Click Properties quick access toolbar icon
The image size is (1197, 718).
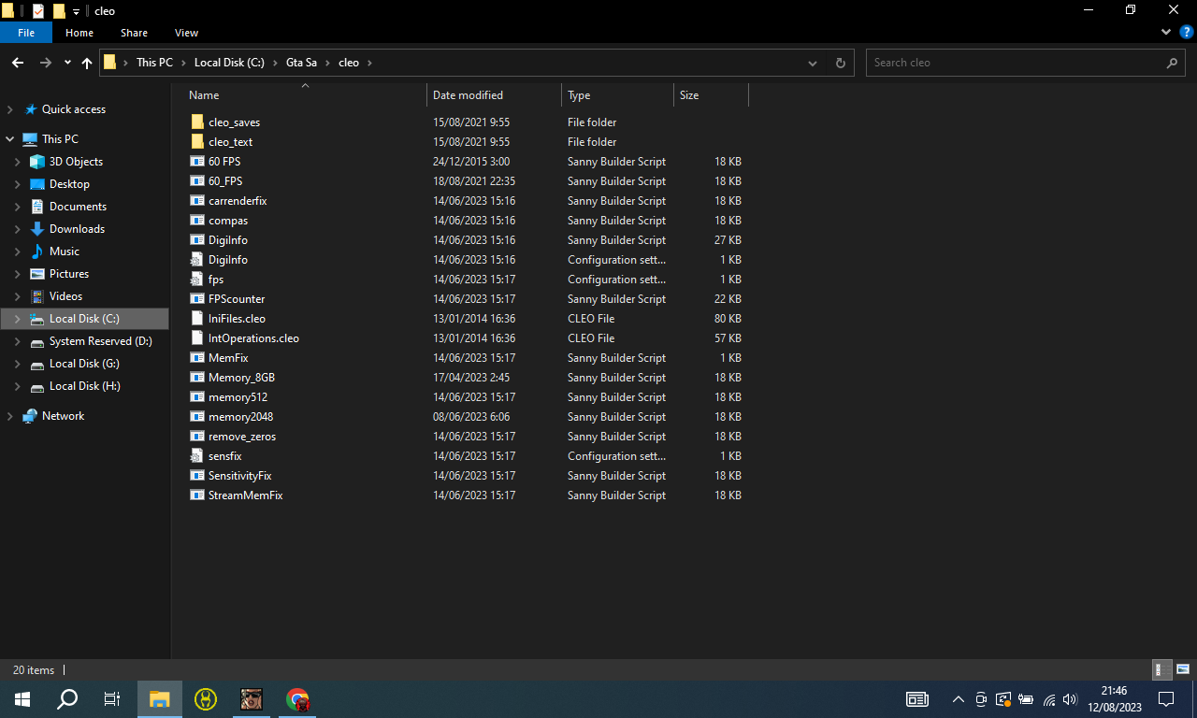coord(38,11)
